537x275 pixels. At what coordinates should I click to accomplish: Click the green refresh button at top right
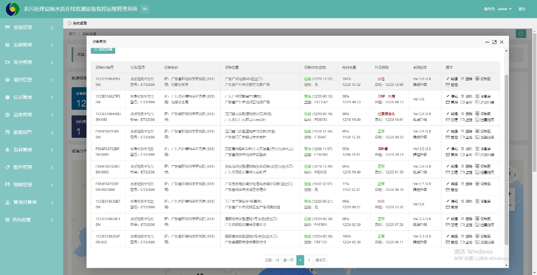521,33
